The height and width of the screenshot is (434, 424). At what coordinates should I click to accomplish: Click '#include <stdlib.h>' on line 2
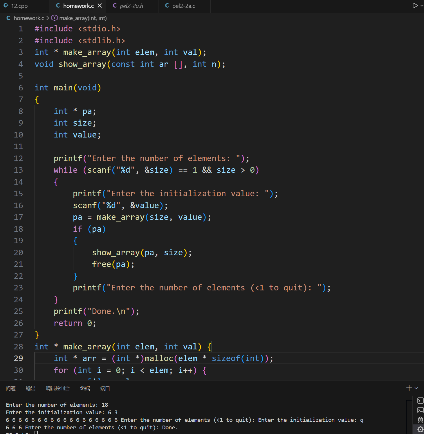tap(80, 41)
